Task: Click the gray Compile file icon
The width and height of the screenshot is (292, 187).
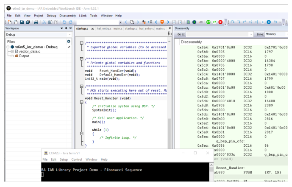Action: (x=188, y=22)
